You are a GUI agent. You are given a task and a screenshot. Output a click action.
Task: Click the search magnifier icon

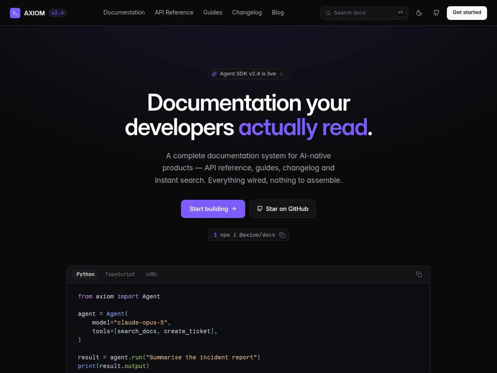point(328,13)
